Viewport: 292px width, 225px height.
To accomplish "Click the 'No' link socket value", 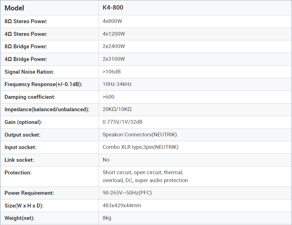I will click(x=106, y=160).
